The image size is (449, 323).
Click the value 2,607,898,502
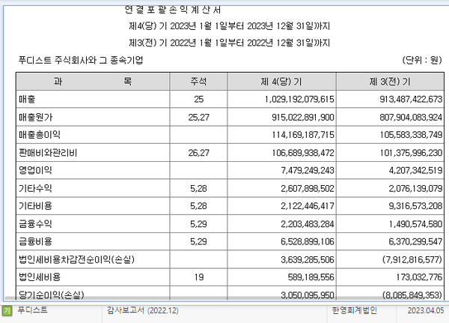(308, 188)
